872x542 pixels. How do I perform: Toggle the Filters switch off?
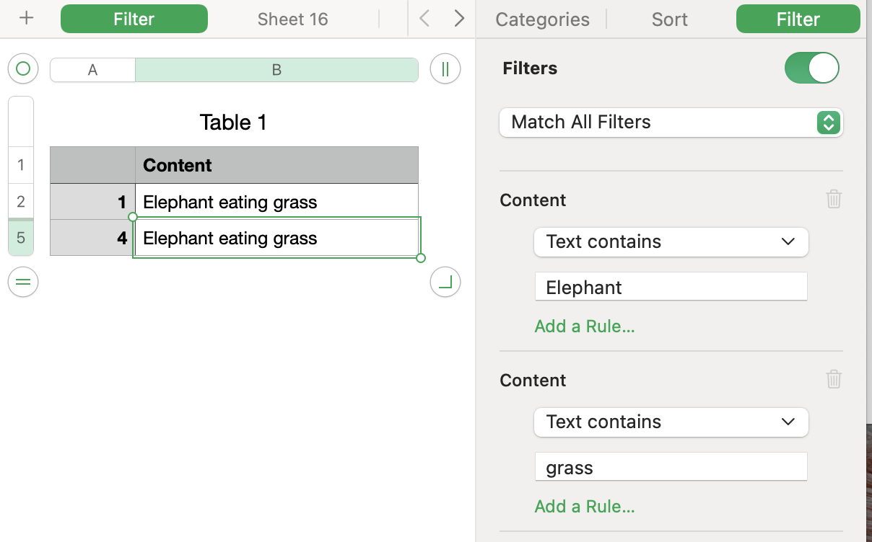812,68
